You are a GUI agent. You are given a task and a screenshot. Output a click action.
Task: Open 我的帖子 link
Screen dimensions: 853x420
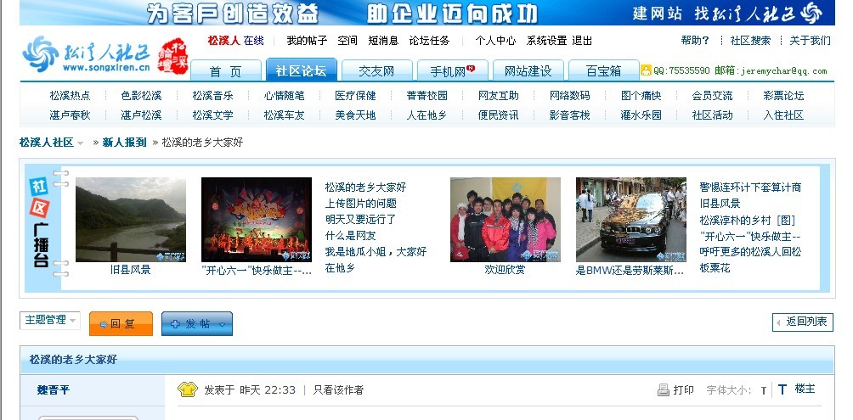pyautogui.click(x=307, y=41)
